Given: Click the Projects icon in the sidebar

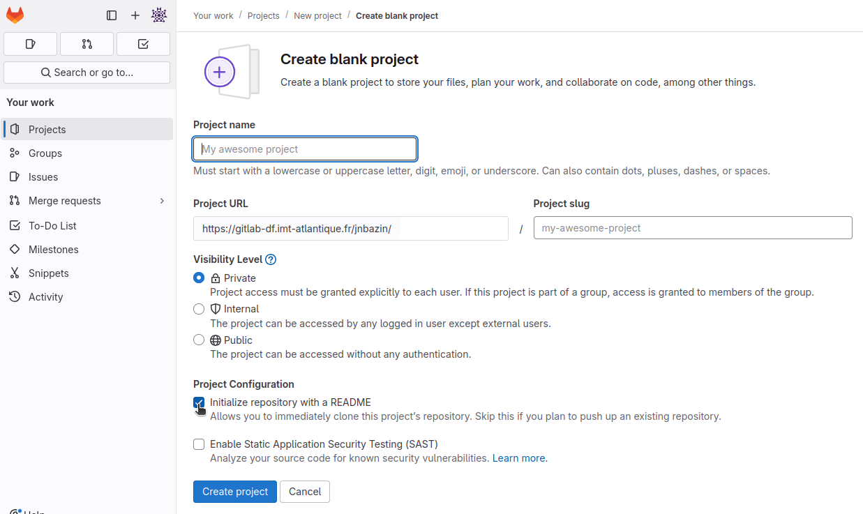Looking at the screenshot, I should (15, 129).
